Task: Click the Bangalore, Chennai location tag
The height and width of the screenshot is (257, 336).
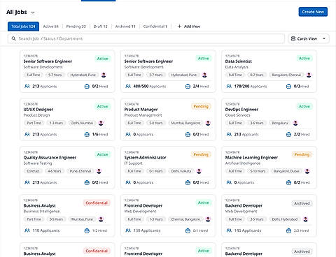Action: (286, 75)
